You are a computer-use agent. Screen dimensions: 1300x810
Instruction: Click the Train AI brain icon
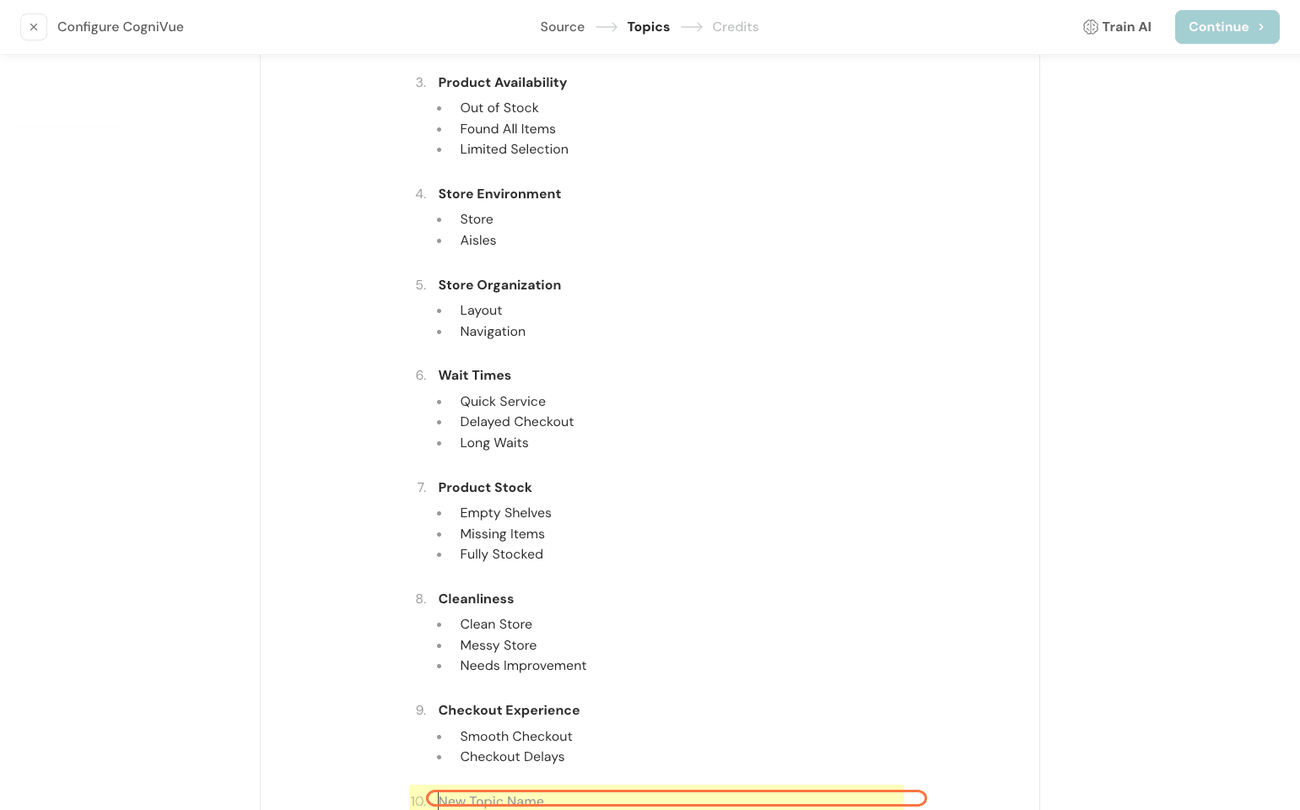pyautogui.click(x=1090, y=27)
